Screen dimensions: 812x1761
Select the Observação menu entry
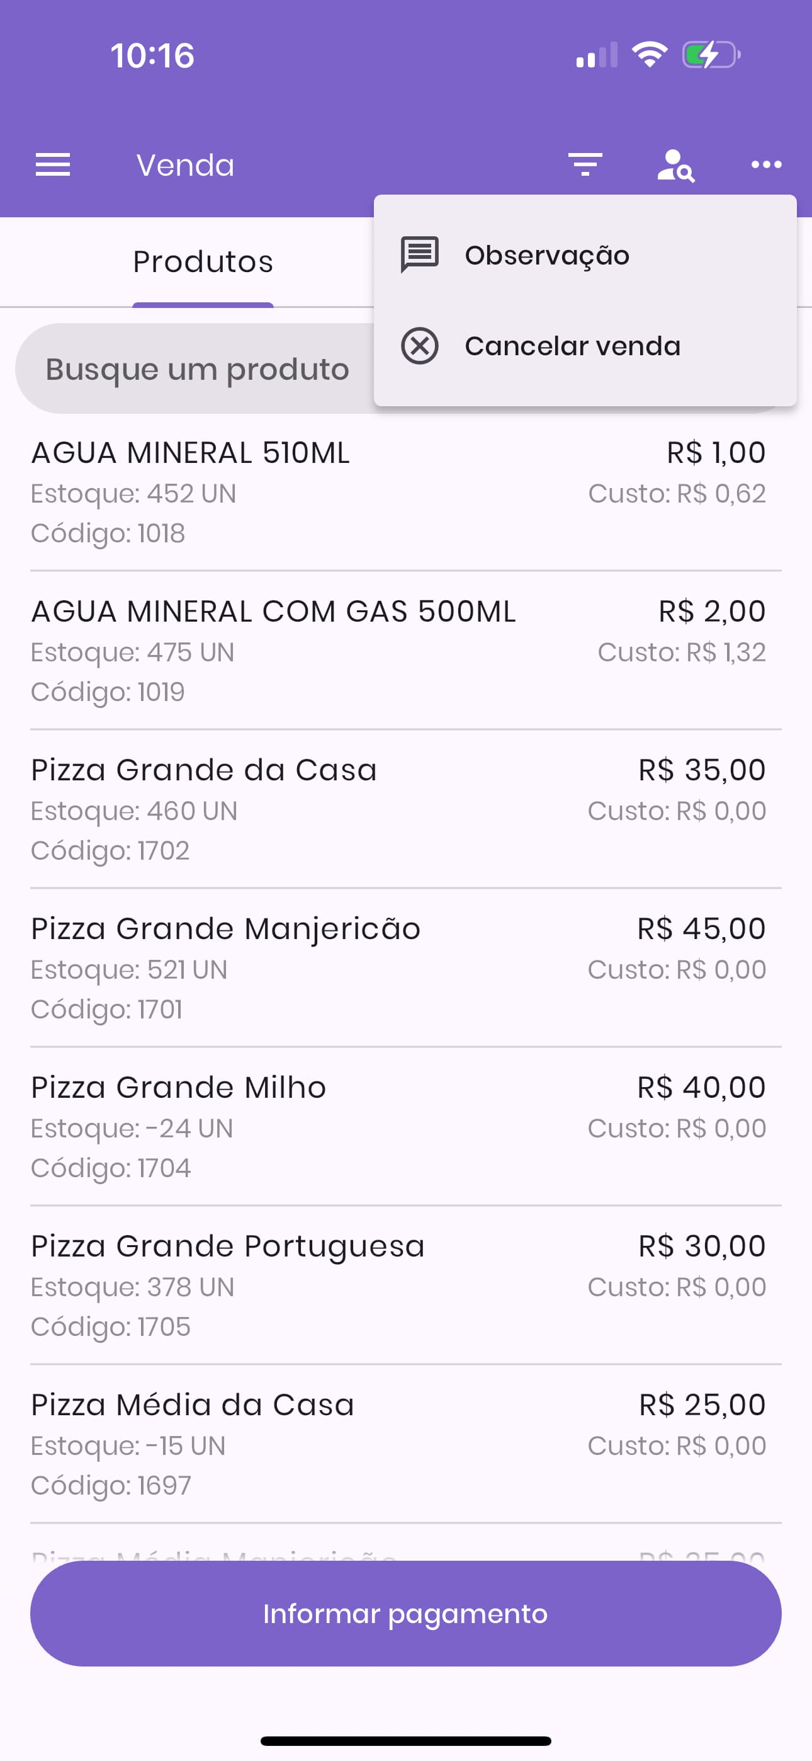(x=547, y=255)
